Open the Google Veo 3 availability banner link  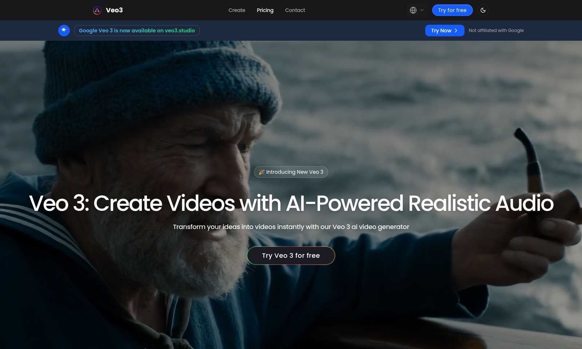137,31
